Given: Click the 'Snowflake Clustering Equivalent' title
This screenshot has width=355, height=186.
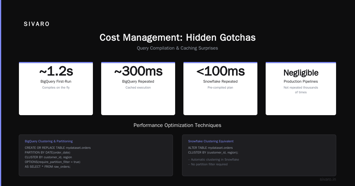Looking at the screenshot, I should [211, 141].
